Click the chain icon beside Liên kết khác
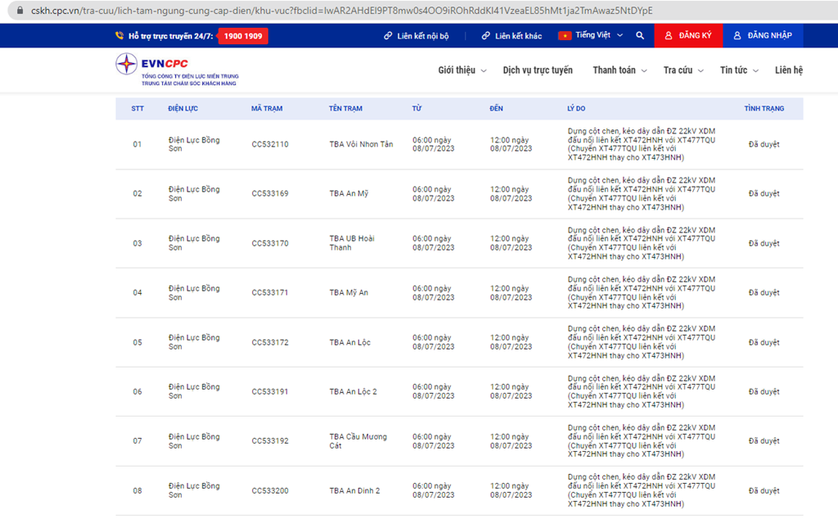This screenshot has width=838, height=519. tap(486, 36)
